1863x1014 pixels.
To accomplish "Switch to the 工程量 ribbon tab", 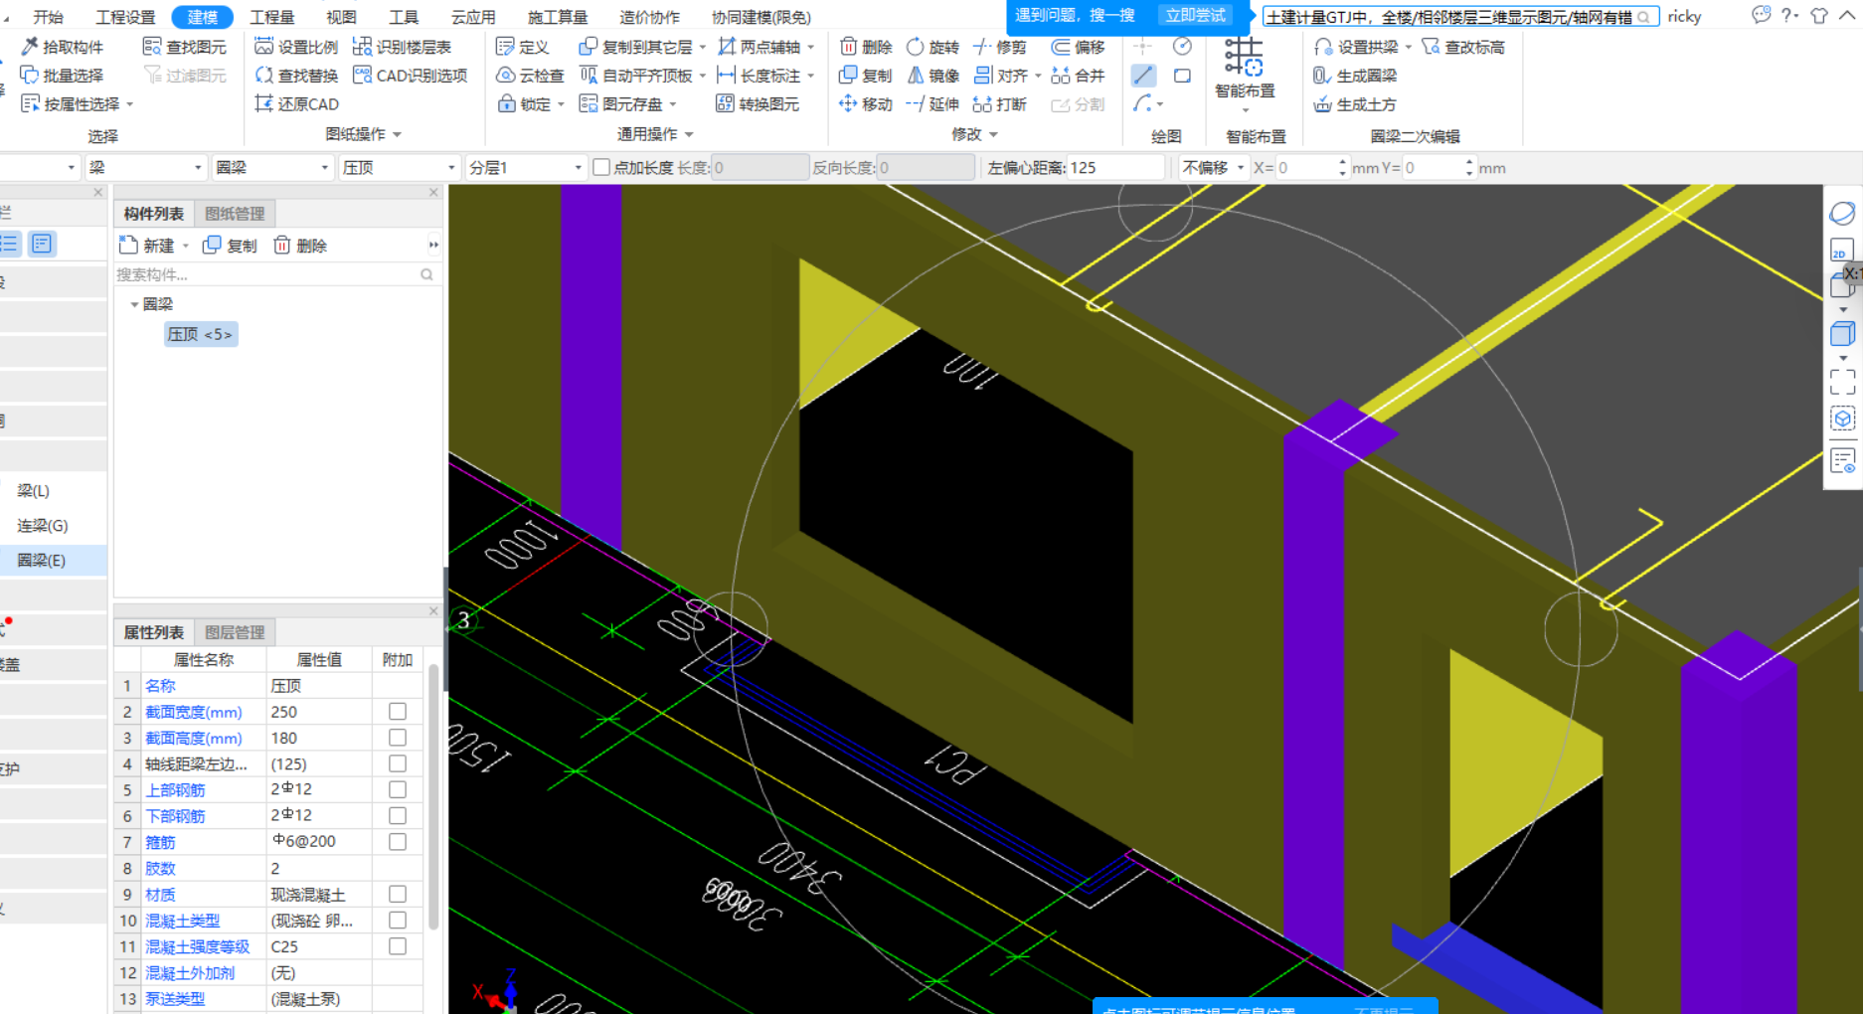I will 272,17.
